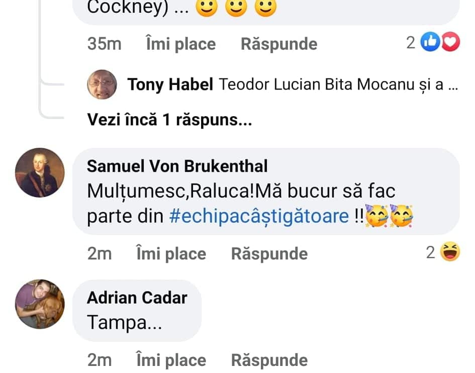Viewport: 475px width, 373px height.
Task: Like the comment posted 35m ago
Action: 180,44
